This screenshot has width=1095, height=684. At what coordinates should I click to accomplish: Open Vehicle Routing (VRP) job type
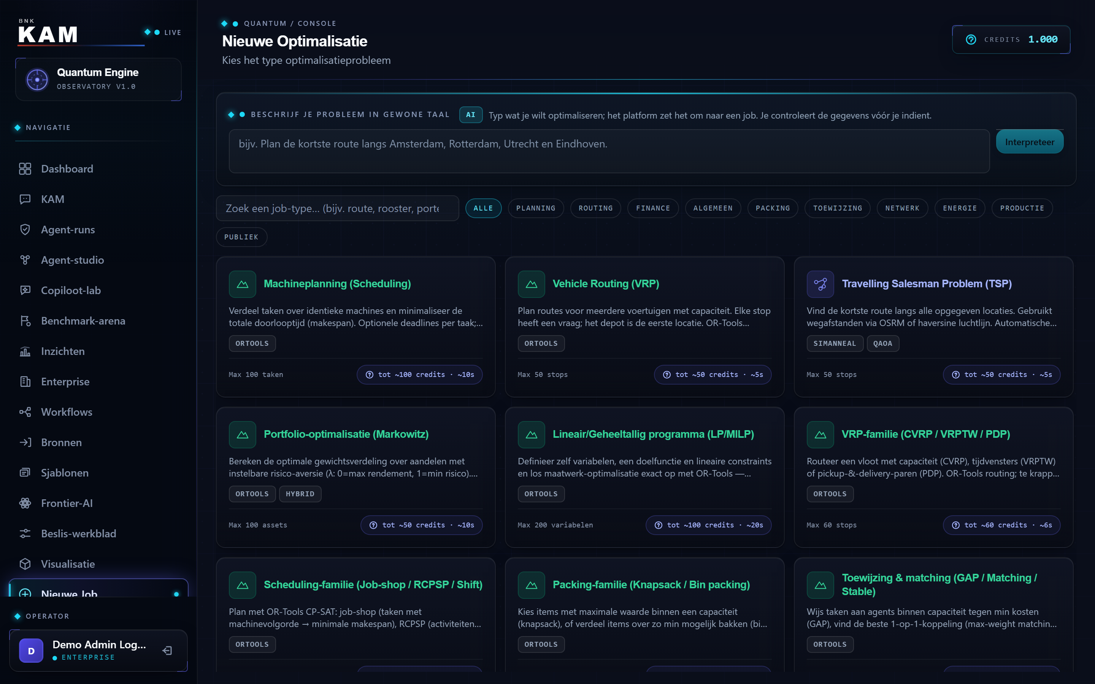coord(644,327)
